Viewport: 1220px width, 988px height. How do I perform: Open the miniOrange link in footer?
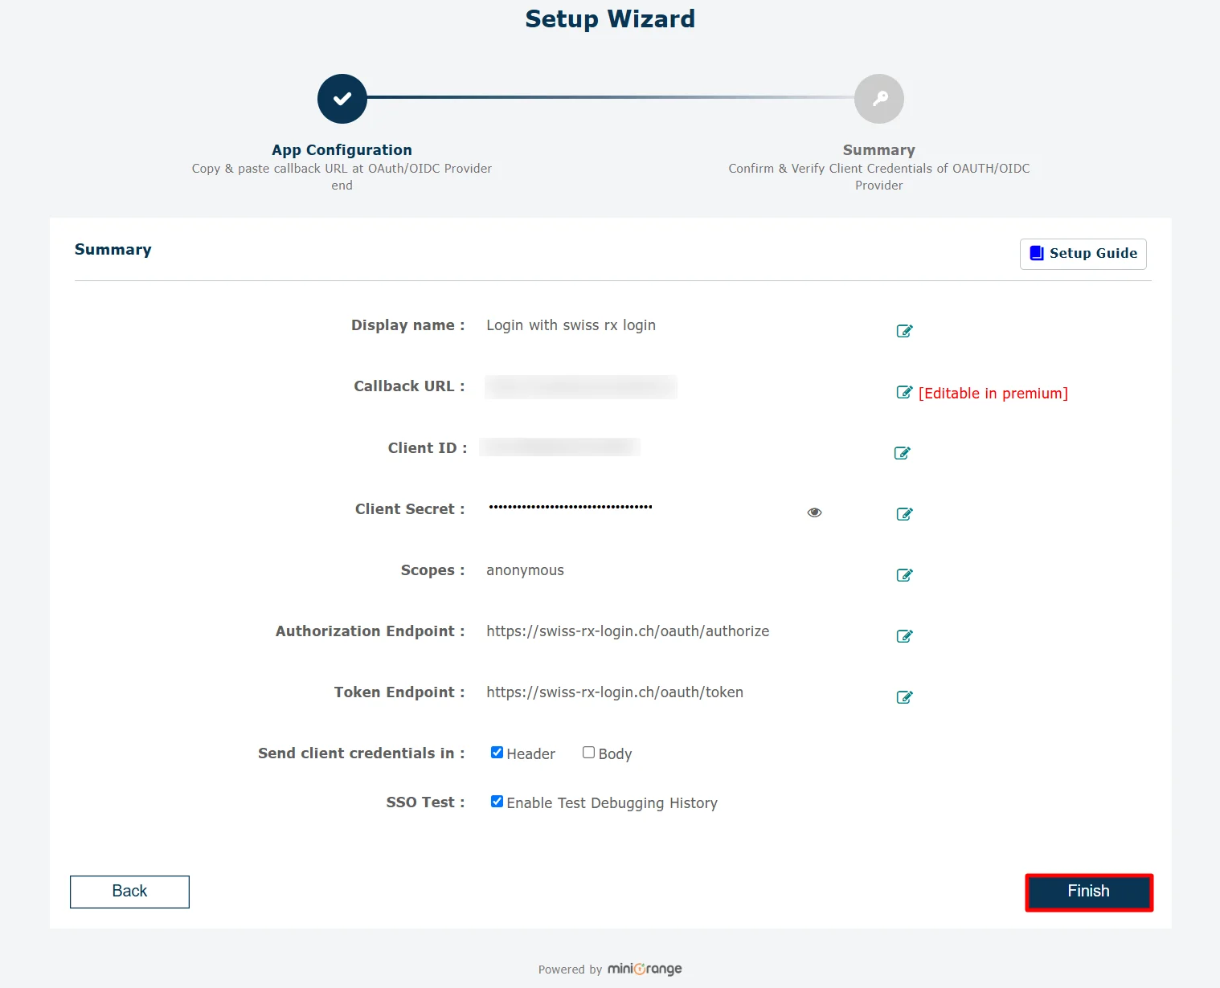coord(645,969)
